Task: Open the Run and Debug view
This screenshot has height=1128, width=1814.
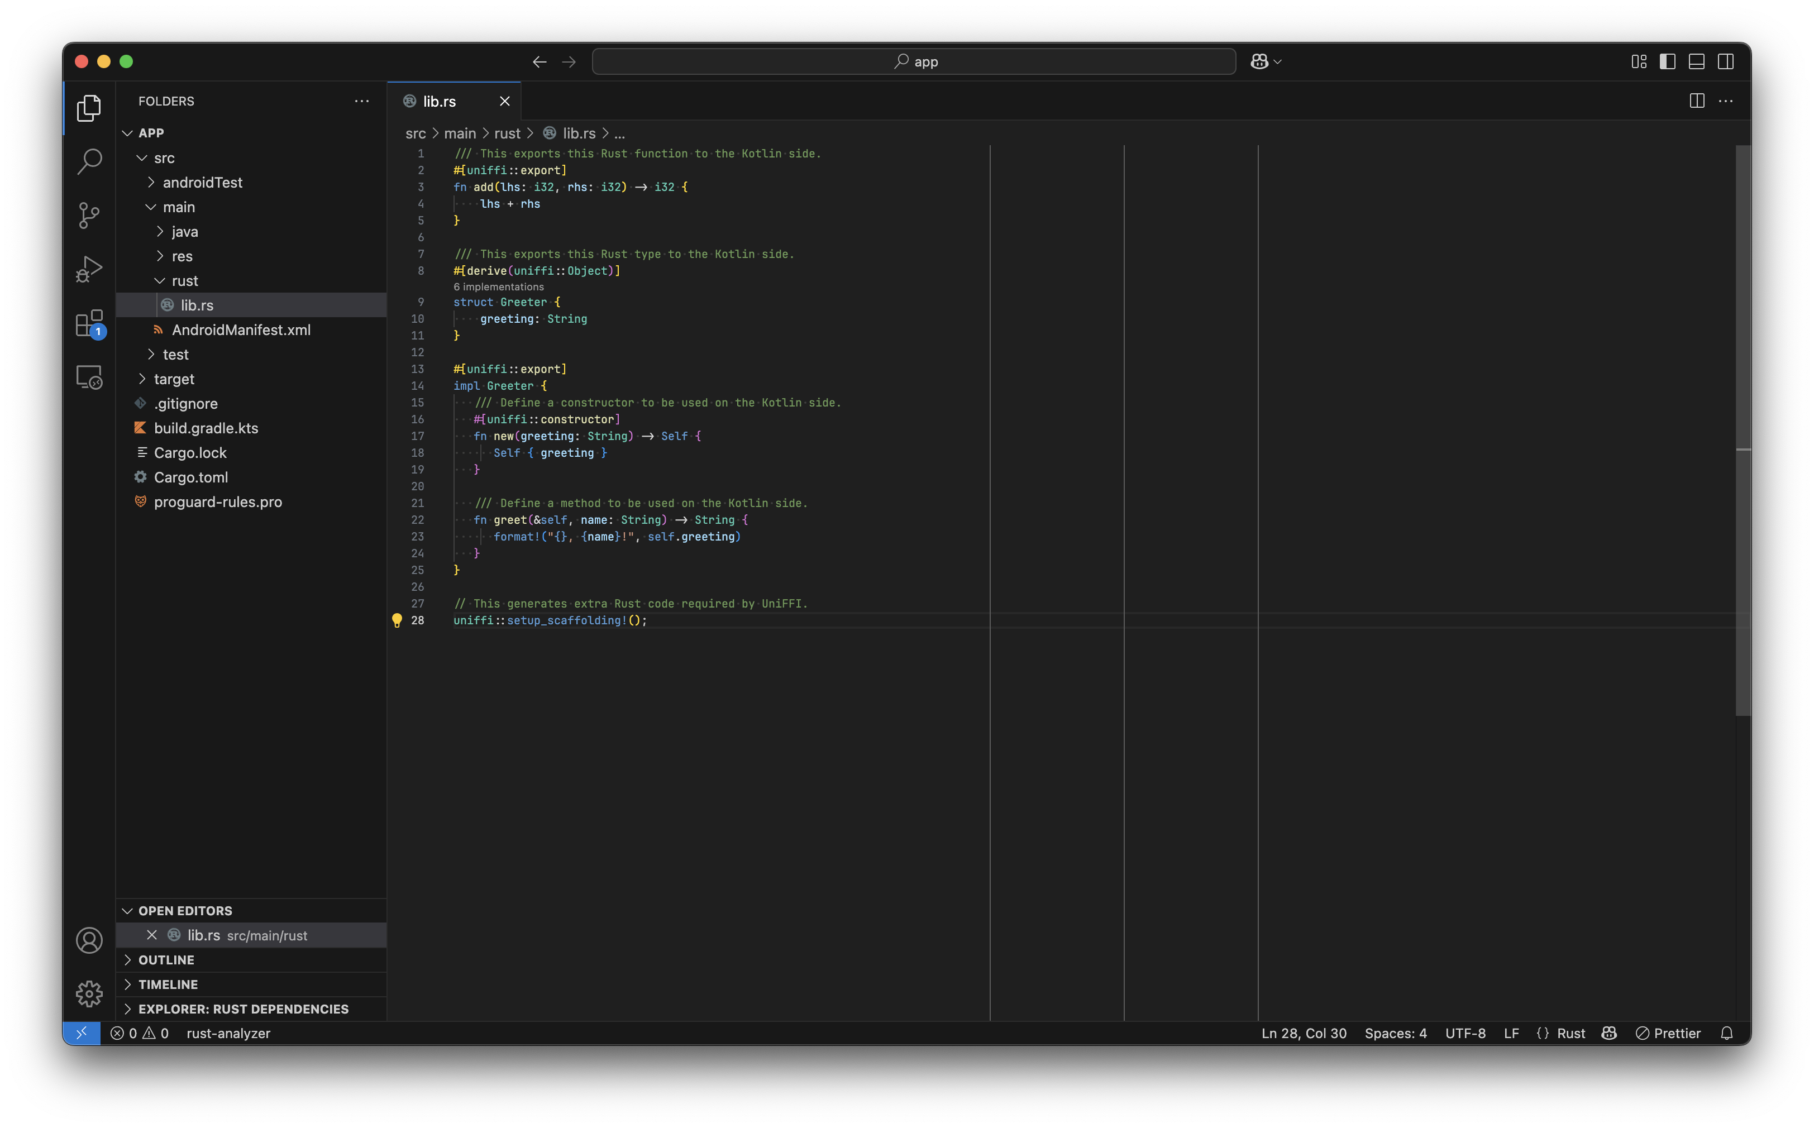Action: (89, 269)
